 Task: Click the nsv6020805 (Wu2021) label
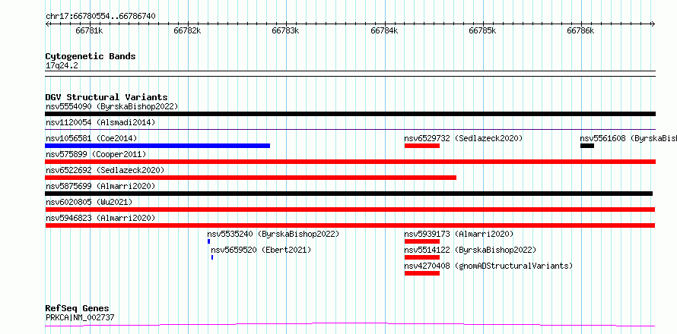pyautogui.click(x=89, y=202)
